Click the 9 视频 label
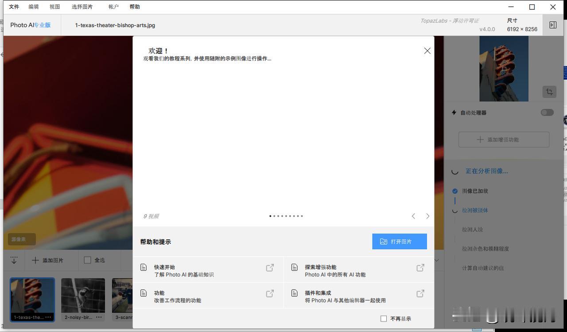Viewport: 567px width, 332px height. point(151,216)
